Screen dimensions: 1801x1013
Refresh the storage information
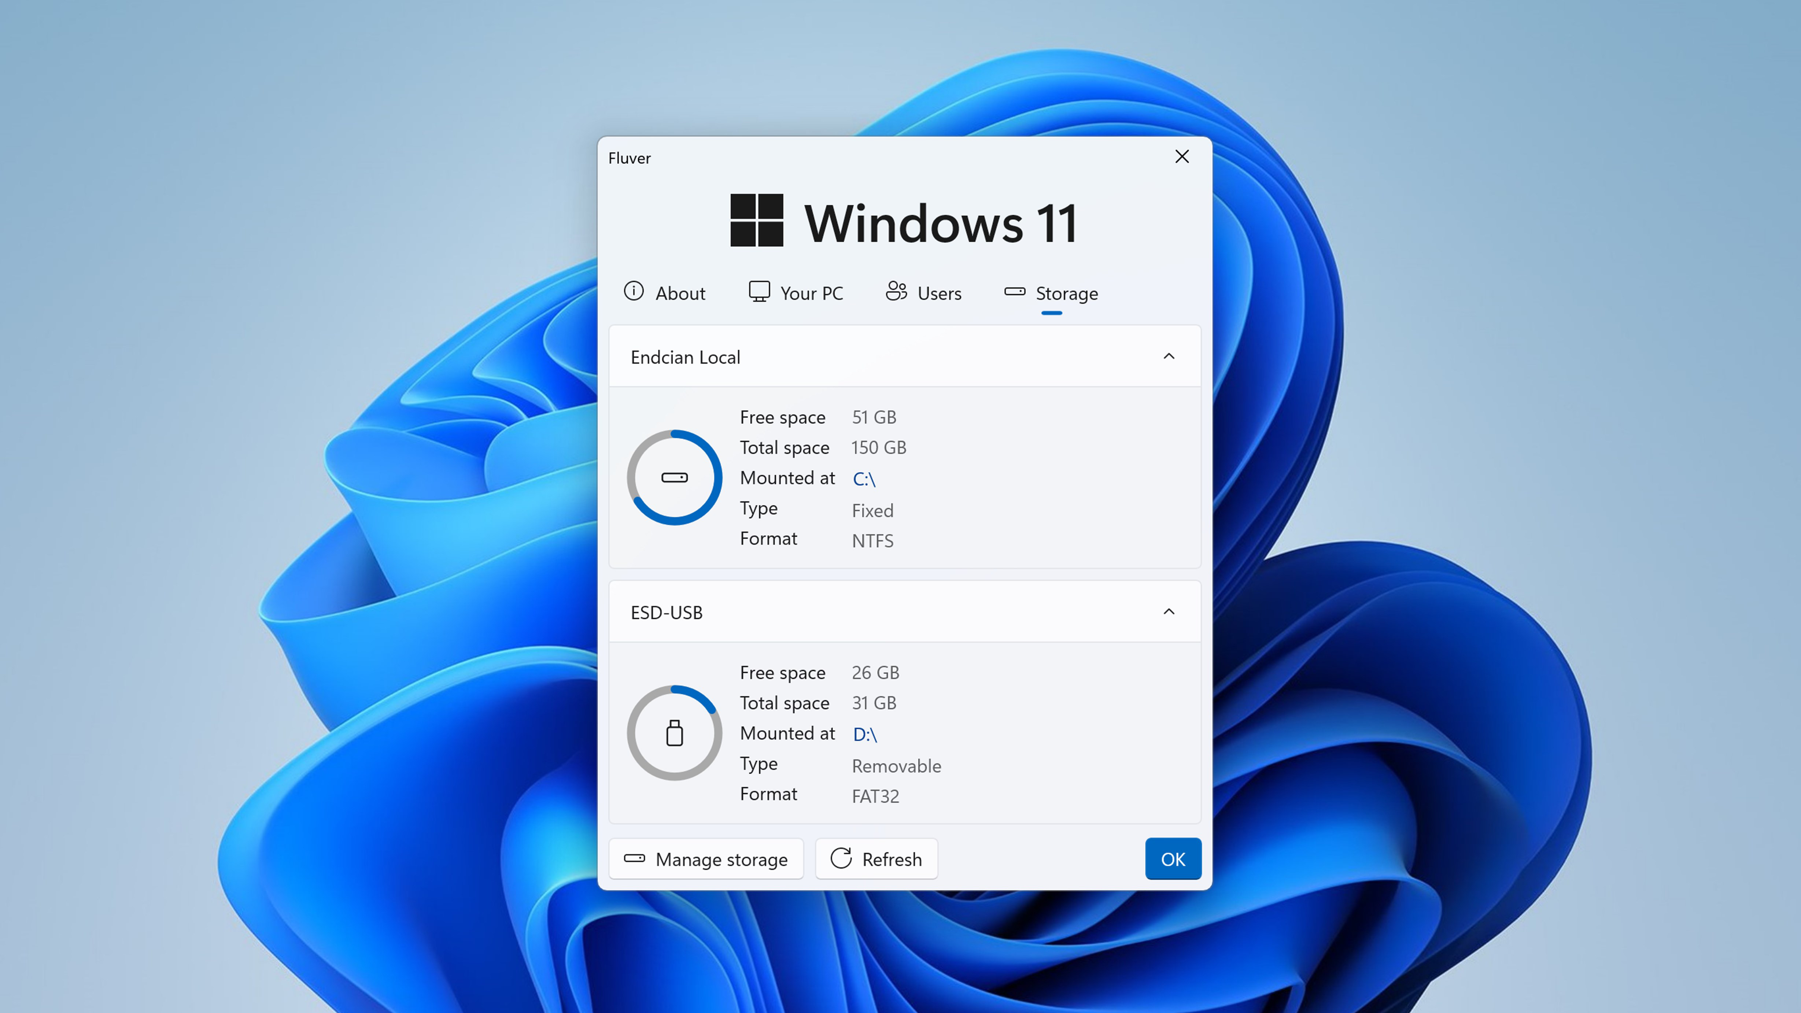pyautogui.click(x=876, y=859)
